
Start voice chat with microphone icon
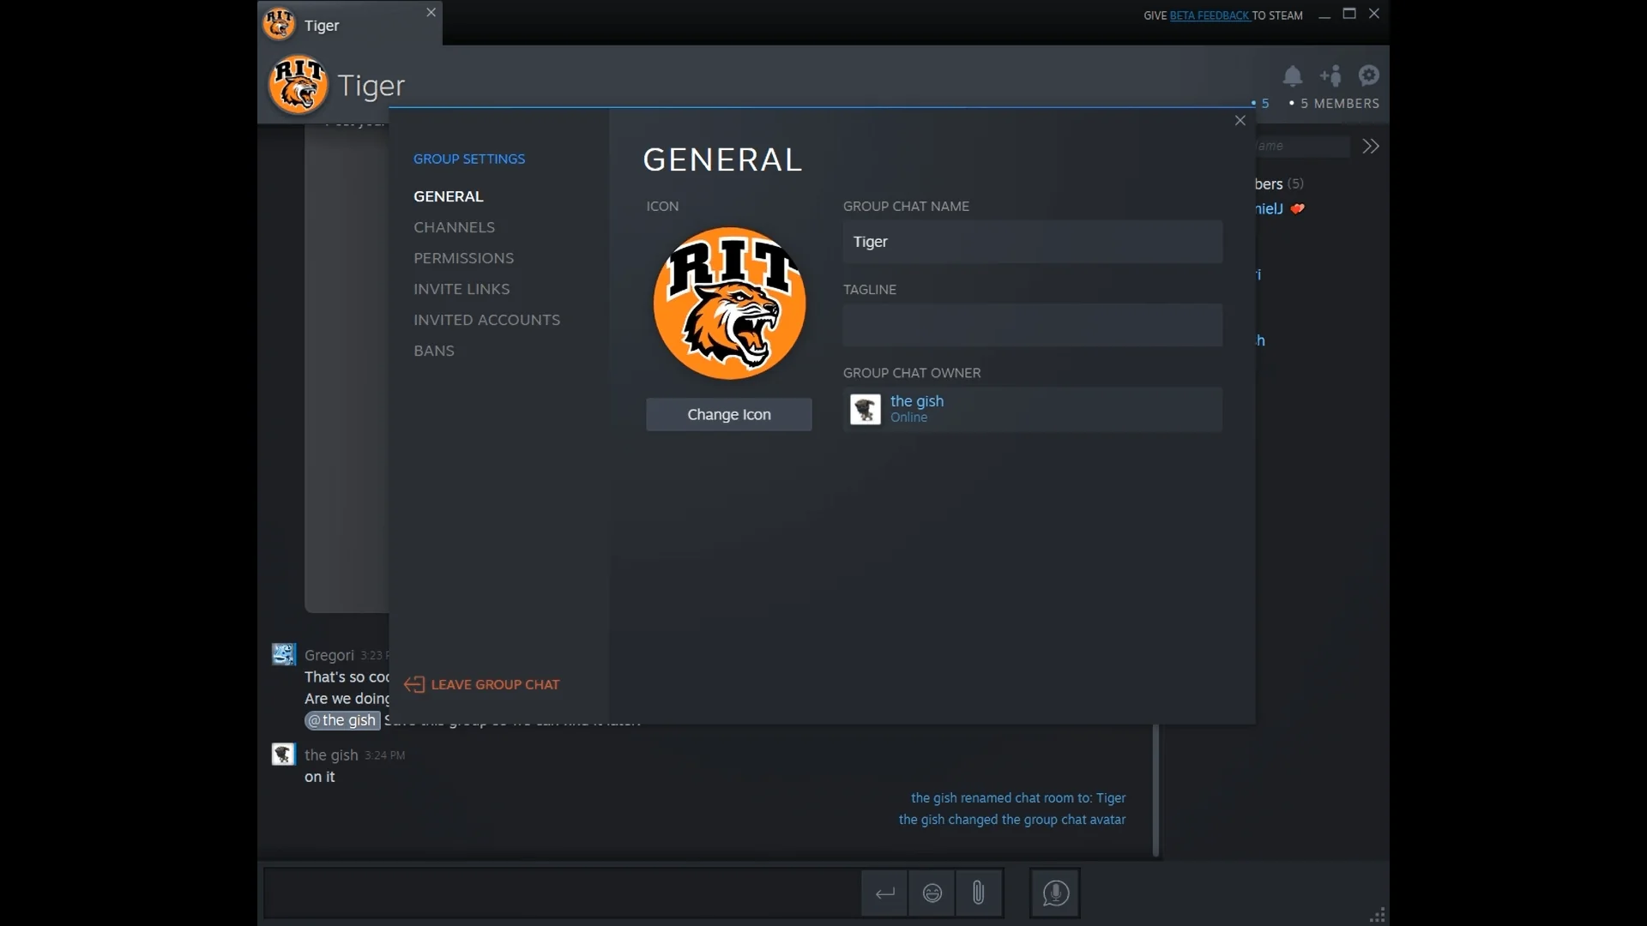click(1055, 893)
